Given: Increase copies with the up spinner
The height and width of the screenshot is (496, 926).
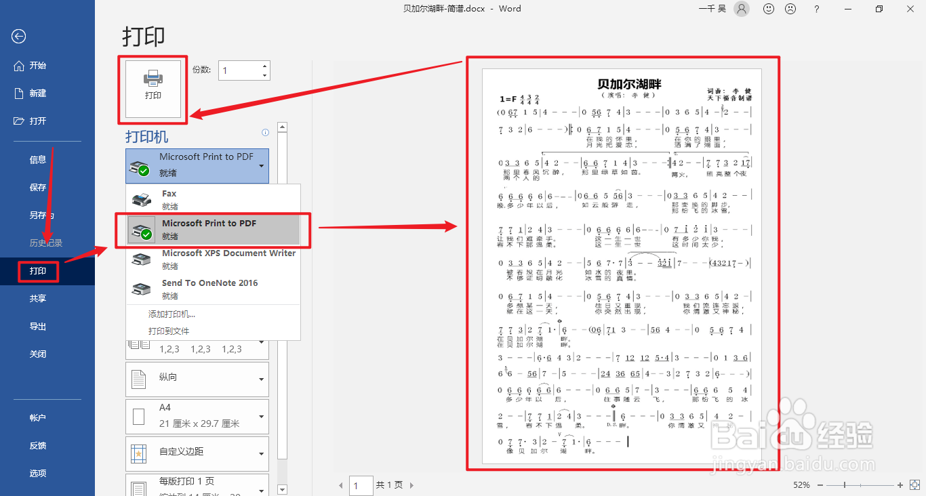Looking at the screenshot, I should [x=265, y=66].
